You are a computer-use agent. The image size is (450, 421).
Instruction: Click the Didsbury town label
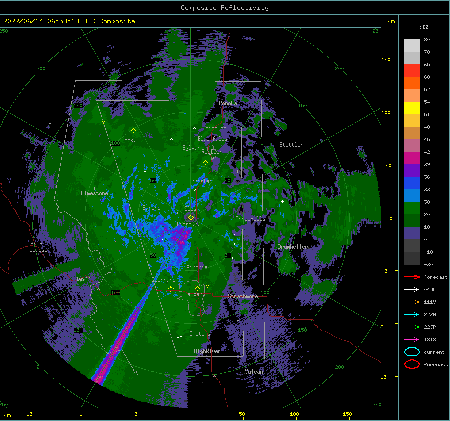[188, 224]
